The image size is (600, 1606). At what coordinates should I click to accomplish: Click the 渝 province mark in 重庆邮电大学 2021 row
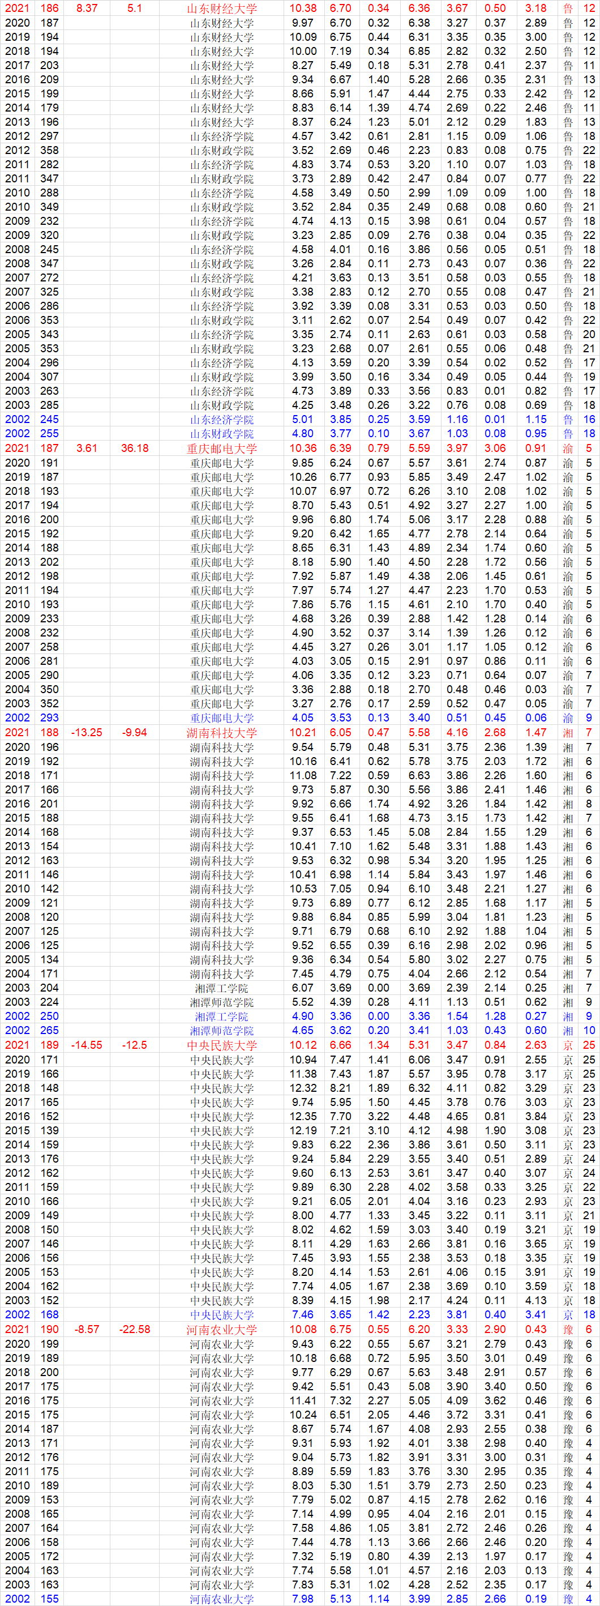(x=568, y=449)
